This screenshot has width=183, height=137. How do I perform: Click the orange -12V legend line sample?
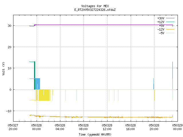pos(170,29)
